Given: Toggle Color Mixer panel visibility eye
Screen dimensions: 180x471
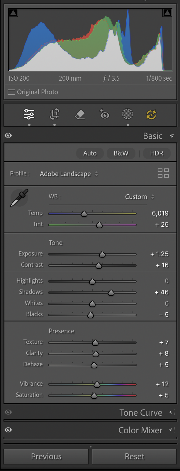Looking at the screenshot, I should click(x=8, y=430).
